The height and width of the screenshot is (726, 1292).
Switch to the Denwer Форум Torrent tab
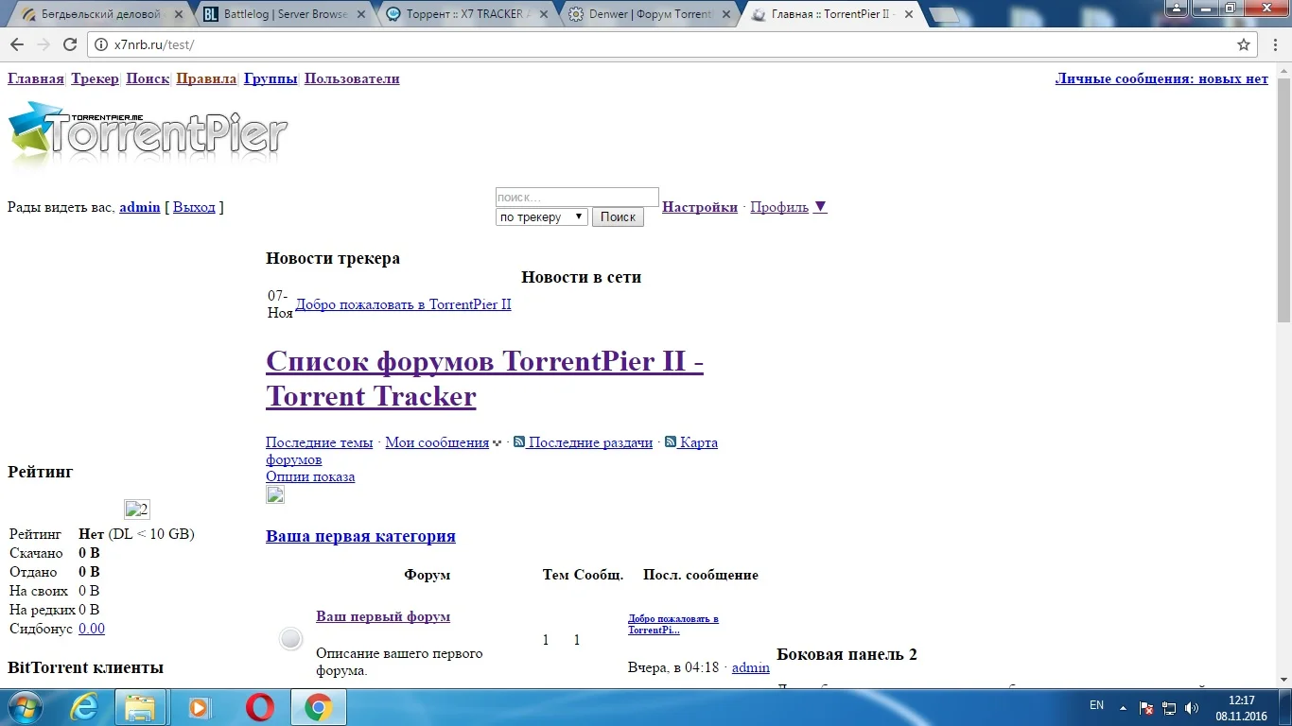tap(646, 14)
